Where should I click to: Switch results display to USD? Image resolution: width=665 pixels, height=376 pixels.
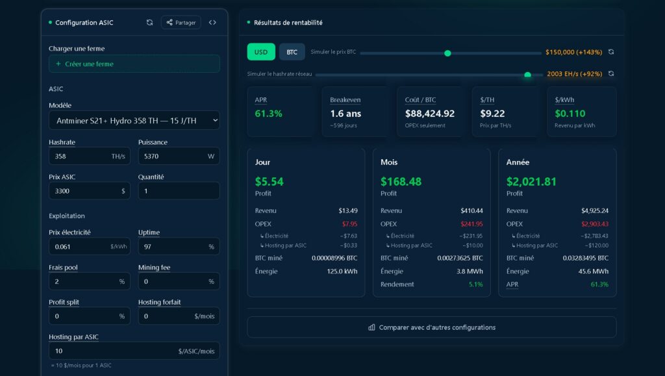(x=261, y=52)
